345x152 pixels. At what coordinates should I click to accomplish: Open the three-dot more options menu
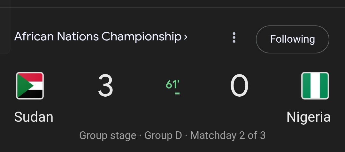pyautogui.click(x=234, y=38)
